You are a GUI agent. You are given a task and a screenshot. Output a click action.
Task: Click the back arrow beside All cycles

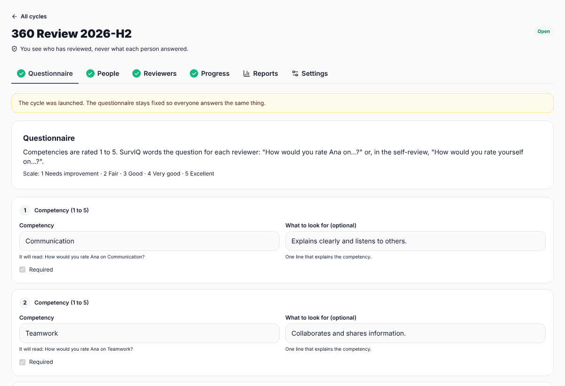coord(15,16)
